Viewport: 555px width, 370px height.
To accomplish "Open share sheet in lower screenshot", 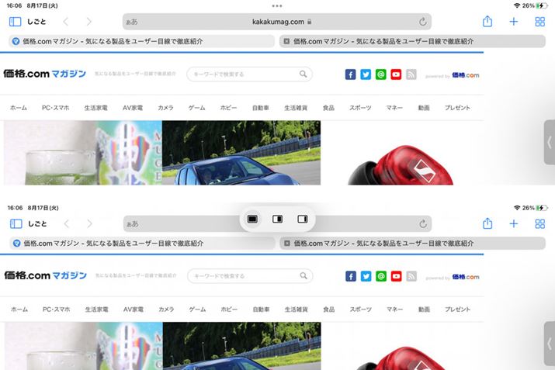I will click(x=487, y=223).
